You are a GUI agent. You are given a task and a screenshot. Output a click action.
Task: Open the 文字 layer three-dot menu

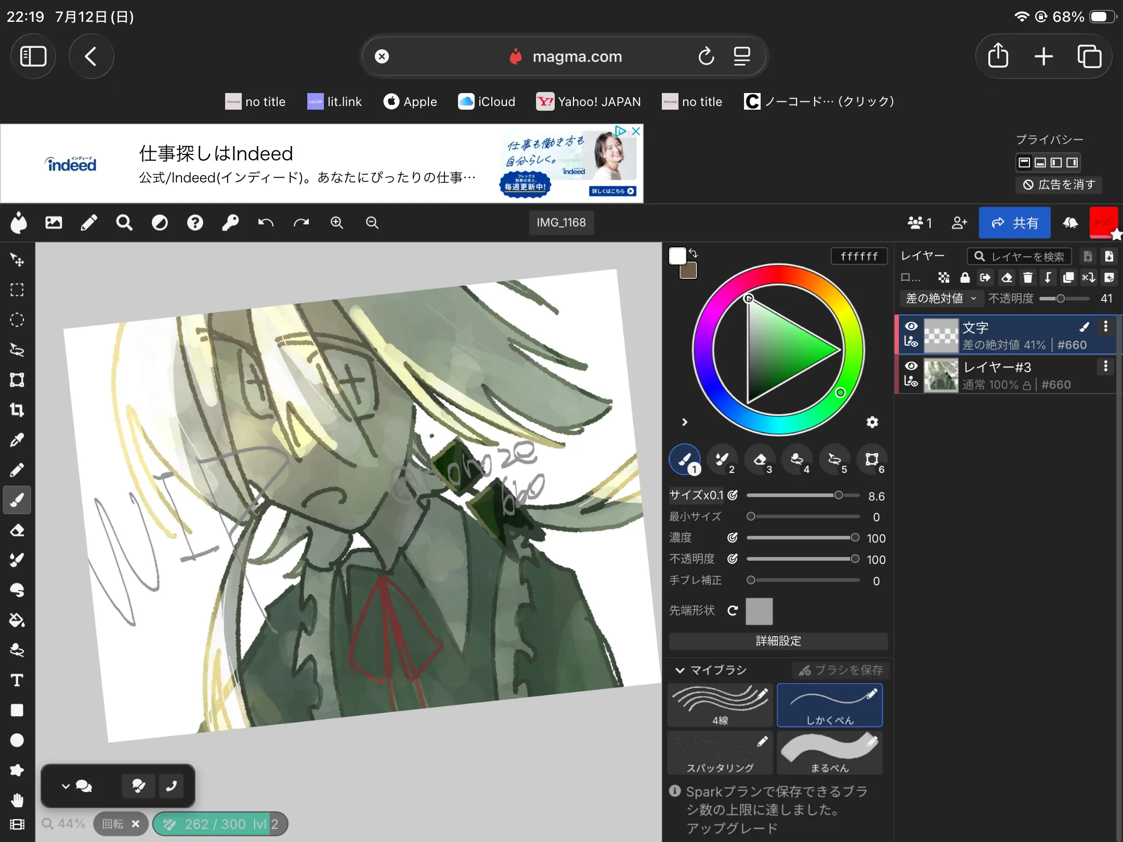(x=1106, y=326)
